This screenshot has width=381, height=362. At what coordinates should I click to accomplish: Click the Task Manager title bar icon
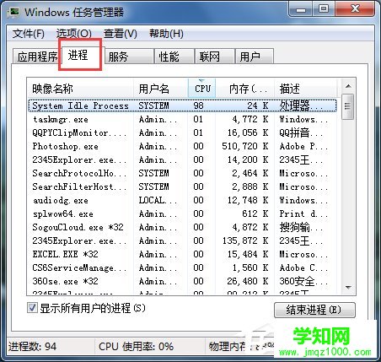point(13,12)
